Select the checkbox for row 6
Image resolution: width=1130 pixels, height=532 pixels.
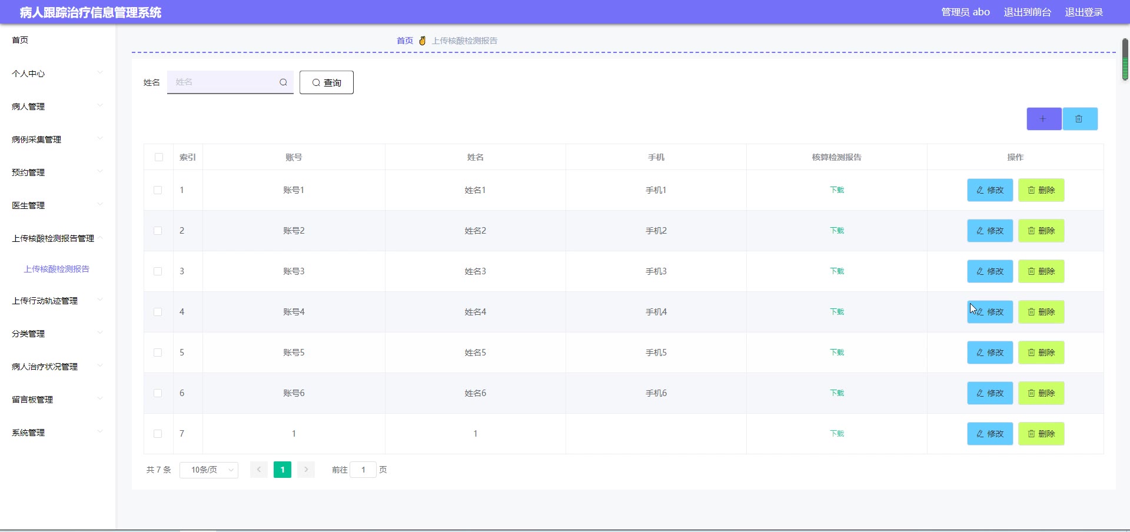click(x=158, y=393)
